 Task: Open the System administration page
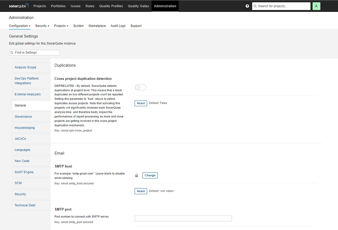(x=78, y=26)
